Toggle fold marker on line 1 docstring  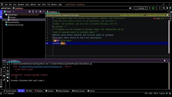point(53,18)
